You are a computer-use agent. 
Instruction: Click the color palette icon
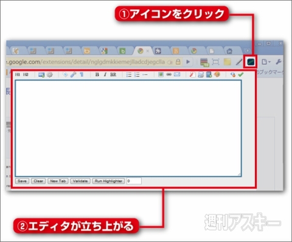click(x=217, y=74)
